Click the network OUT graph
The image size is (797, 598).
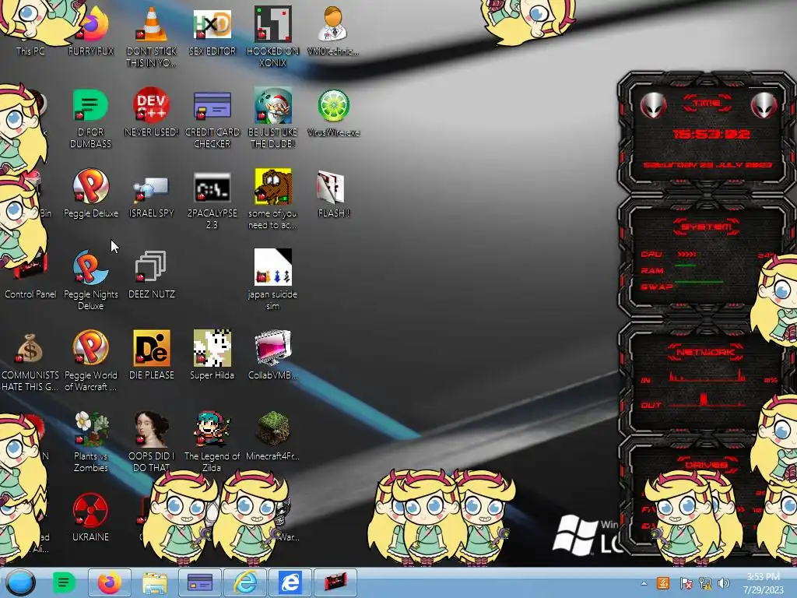707,400
